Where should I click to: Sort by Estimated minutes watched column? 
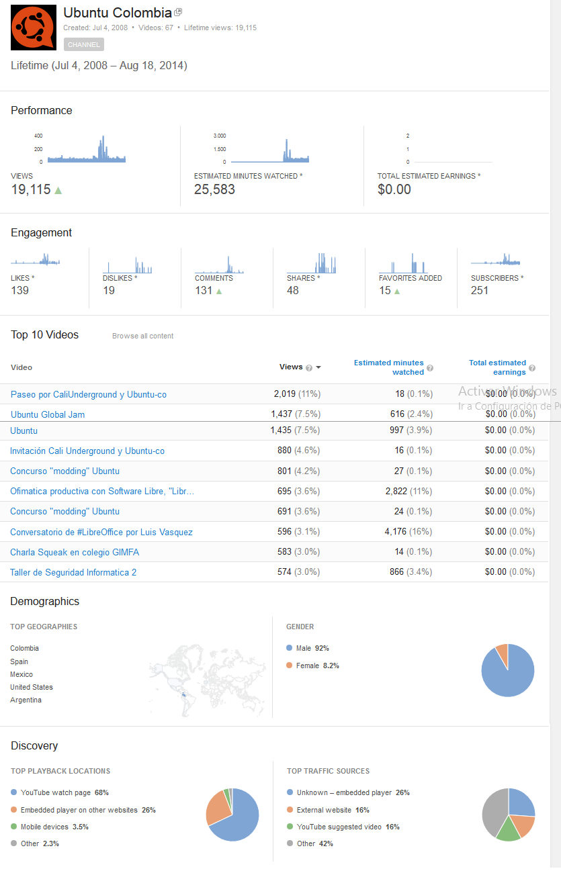[x=389, y=367]
